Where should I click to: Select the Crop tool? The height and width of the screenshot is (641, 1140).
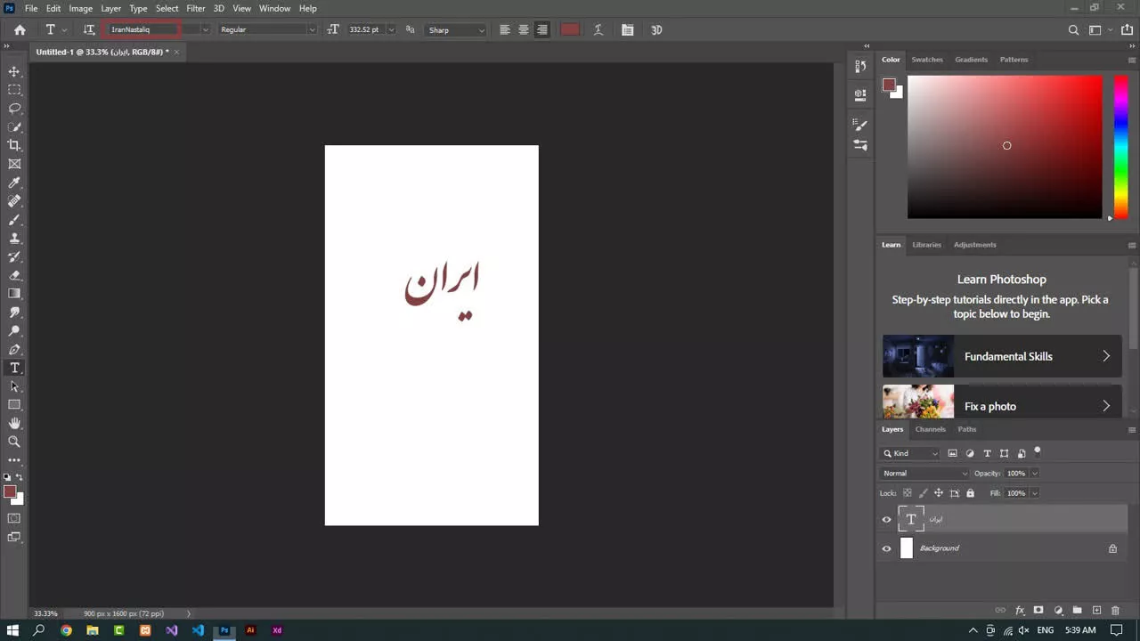(x=14, y=145)
